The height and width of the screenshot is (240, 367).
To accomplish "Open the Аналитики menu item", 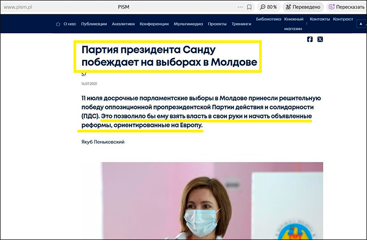I will point(123,24).
